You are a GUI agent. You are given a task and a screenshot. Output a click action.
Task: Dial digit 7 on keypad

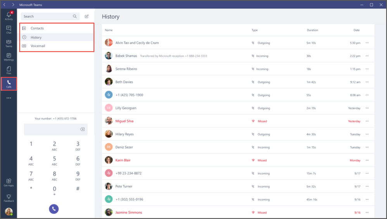click(31, 176)
